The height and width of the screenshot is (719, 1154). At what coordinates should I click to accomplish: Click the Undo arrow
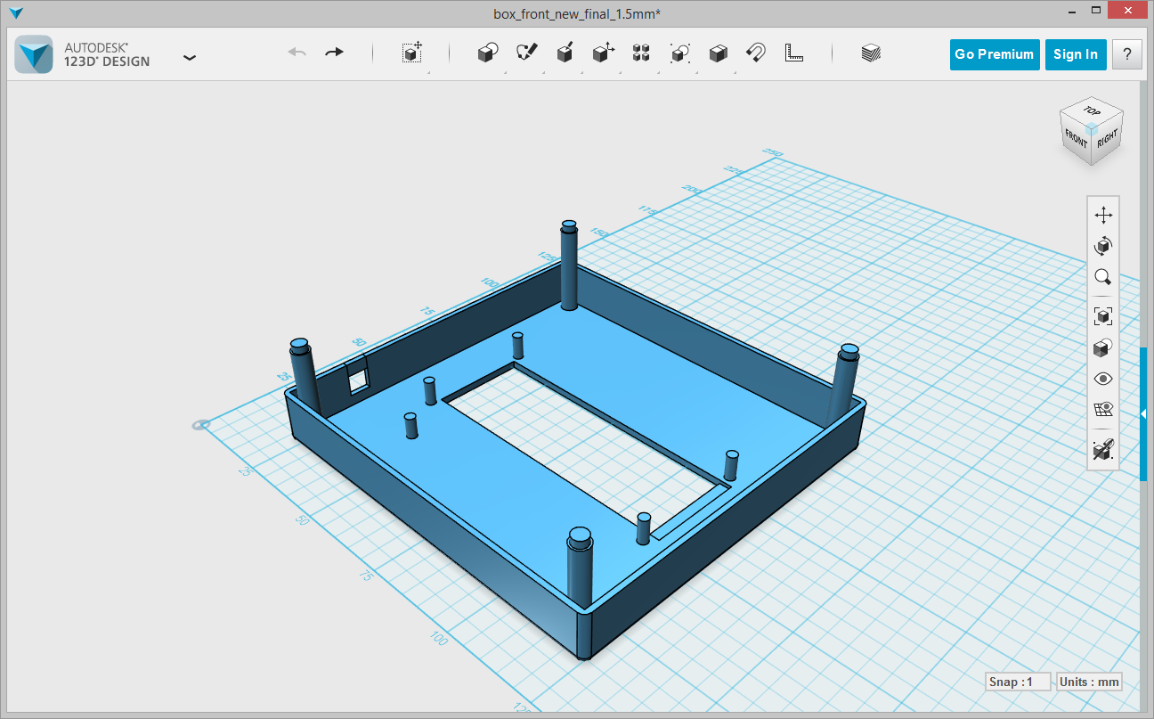pyautogui.click(x=297, y=53)
